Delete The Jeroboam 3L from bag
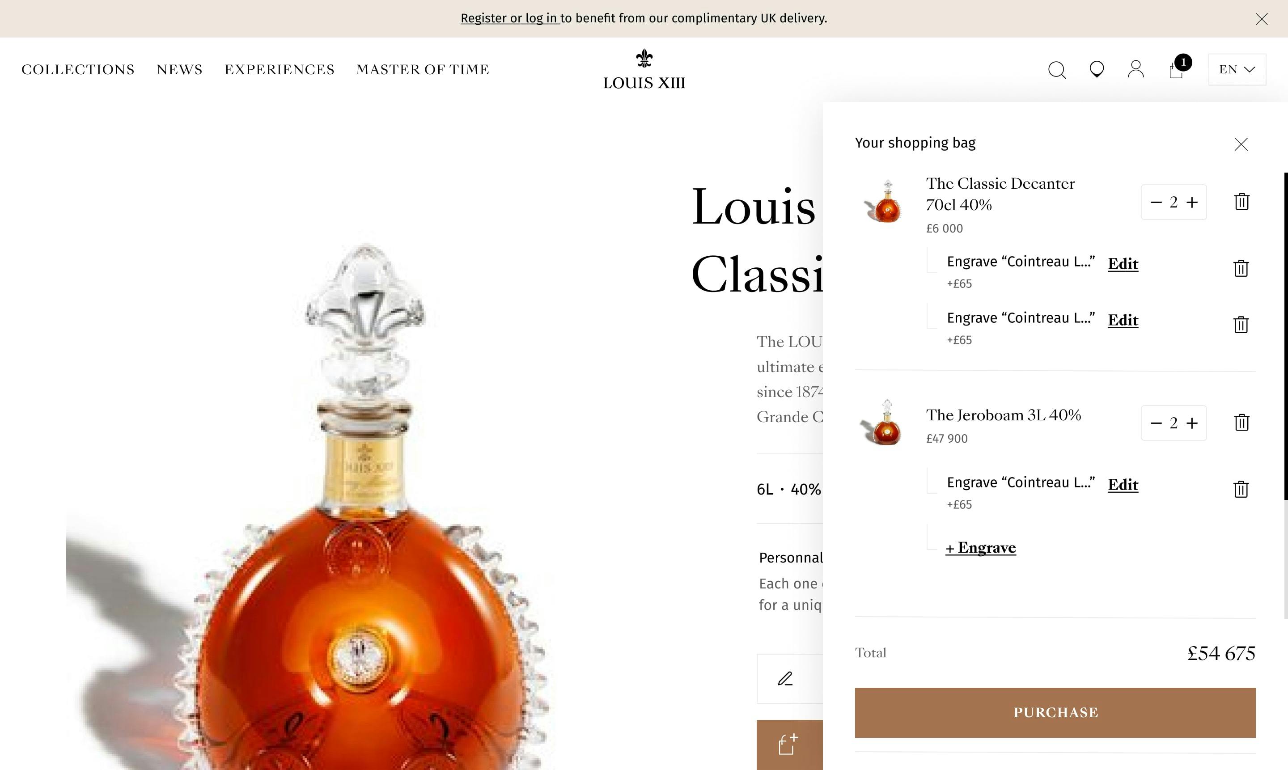Viewport: 1288px width, 770px height. 1242,423
